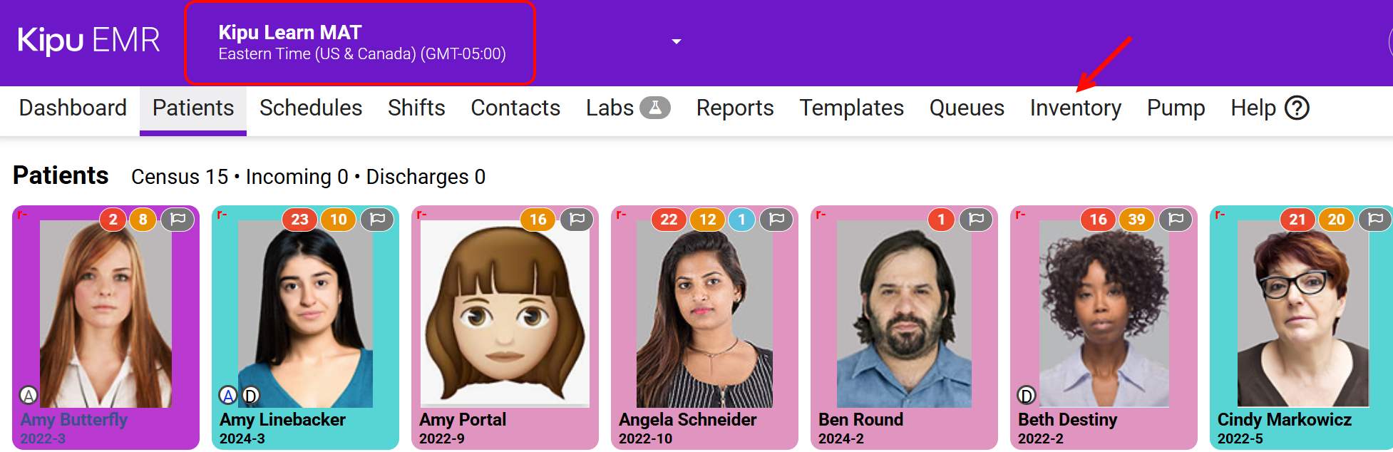This screenshot has height=452, width=1393.
Task: Click the flag icon on Amy Butterfly's card
Action: [178, 219]
